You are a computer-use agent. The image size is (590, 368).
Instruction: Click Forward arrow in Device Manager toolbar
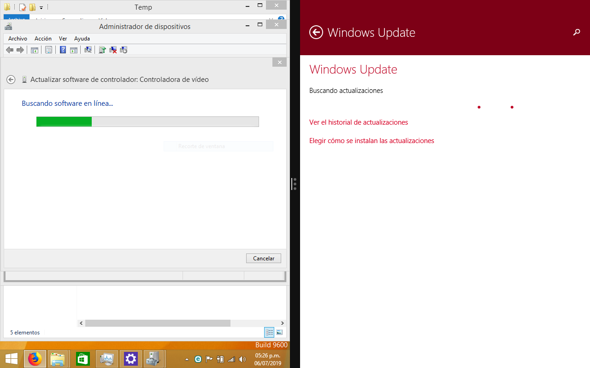(20, 50)
